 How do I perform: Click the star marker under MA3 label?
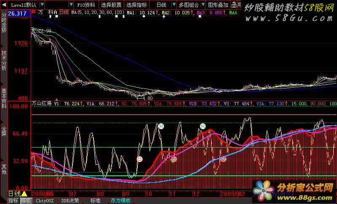click(200, 16)
